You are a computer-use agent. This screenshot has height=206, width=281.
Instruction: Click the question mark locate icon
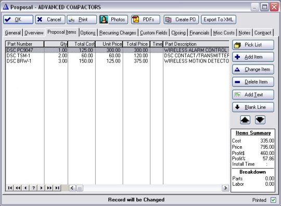[x=33, y=188]
